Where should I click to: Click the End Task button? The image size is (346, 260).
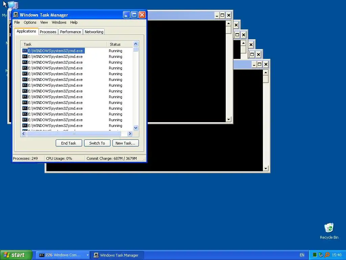click(69, 143)
